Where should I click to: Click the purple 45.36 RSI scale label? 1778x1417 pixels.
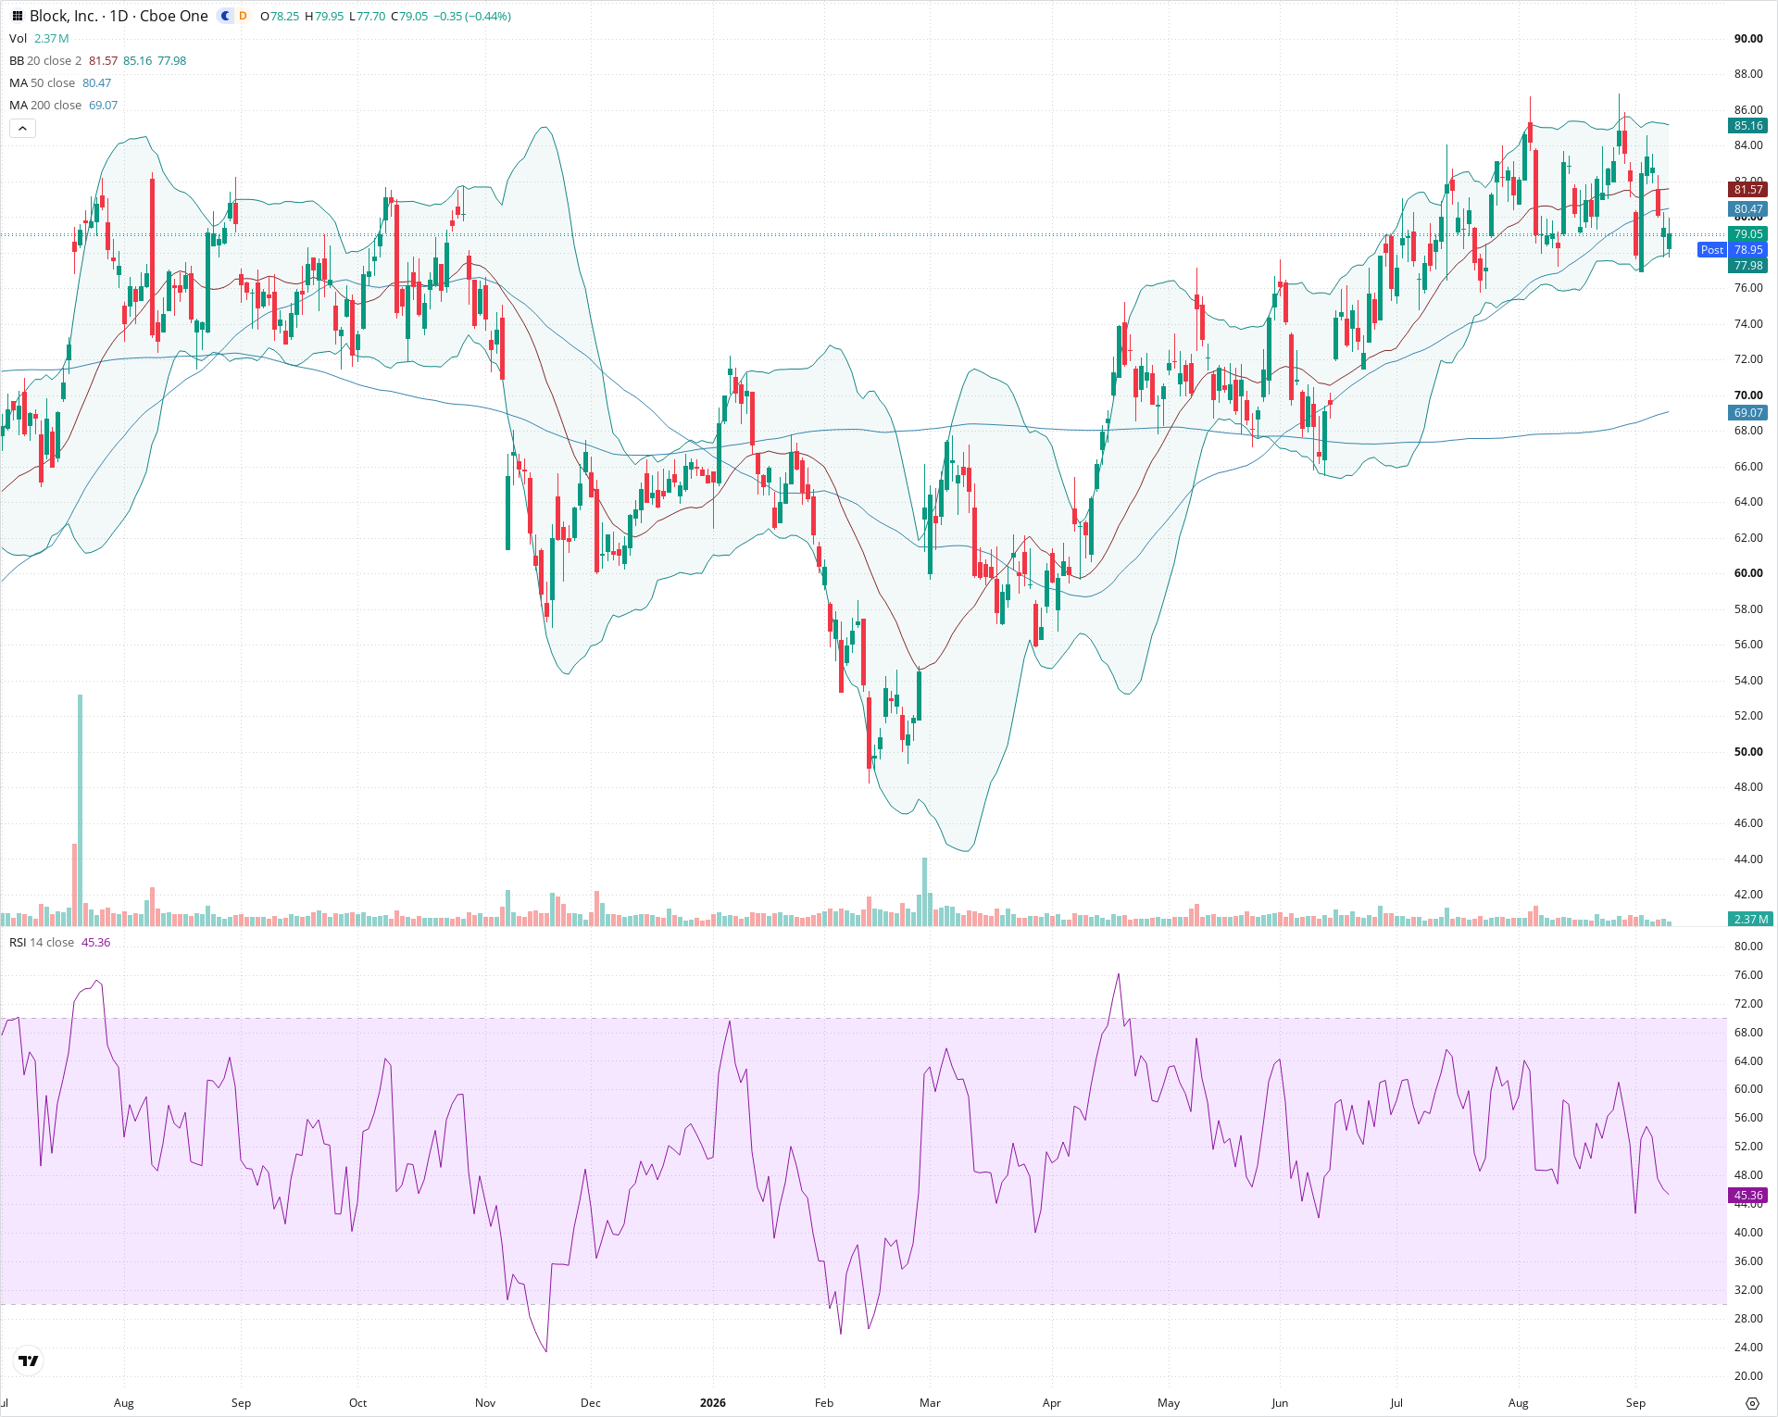coord(1748,1196)
